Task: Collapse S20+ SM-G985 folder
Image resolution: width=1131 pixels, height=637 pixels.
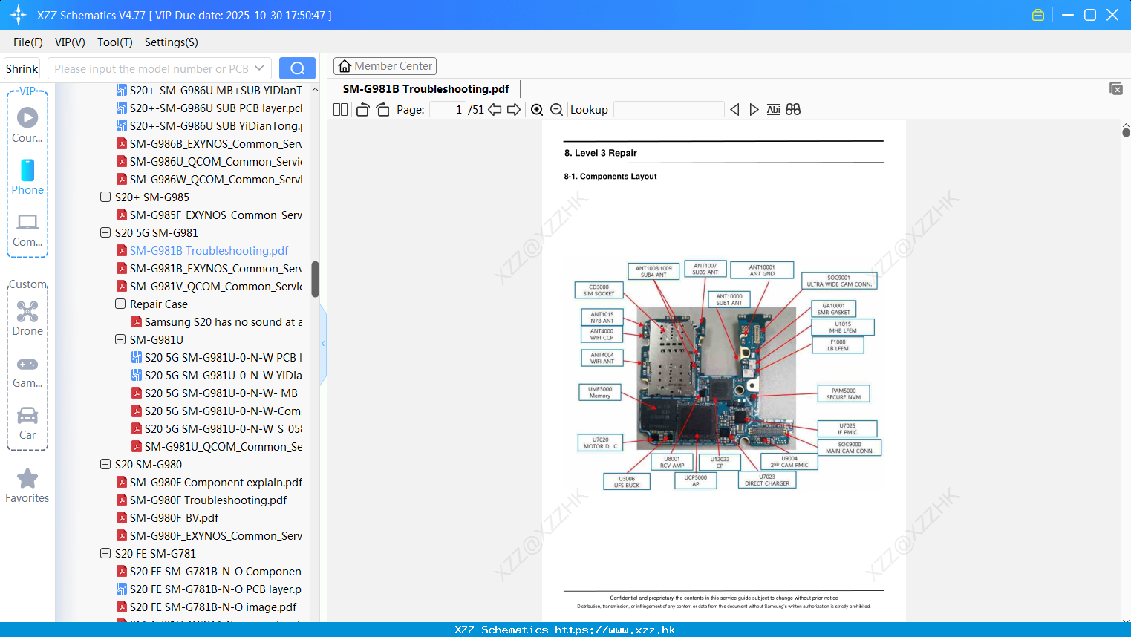Action: click(105, 197)
